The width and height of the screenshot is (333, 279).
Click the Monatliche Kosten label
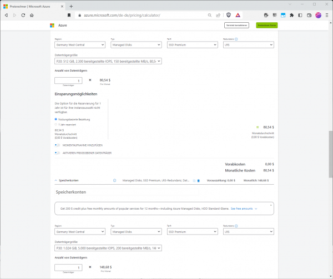[240, 171]
